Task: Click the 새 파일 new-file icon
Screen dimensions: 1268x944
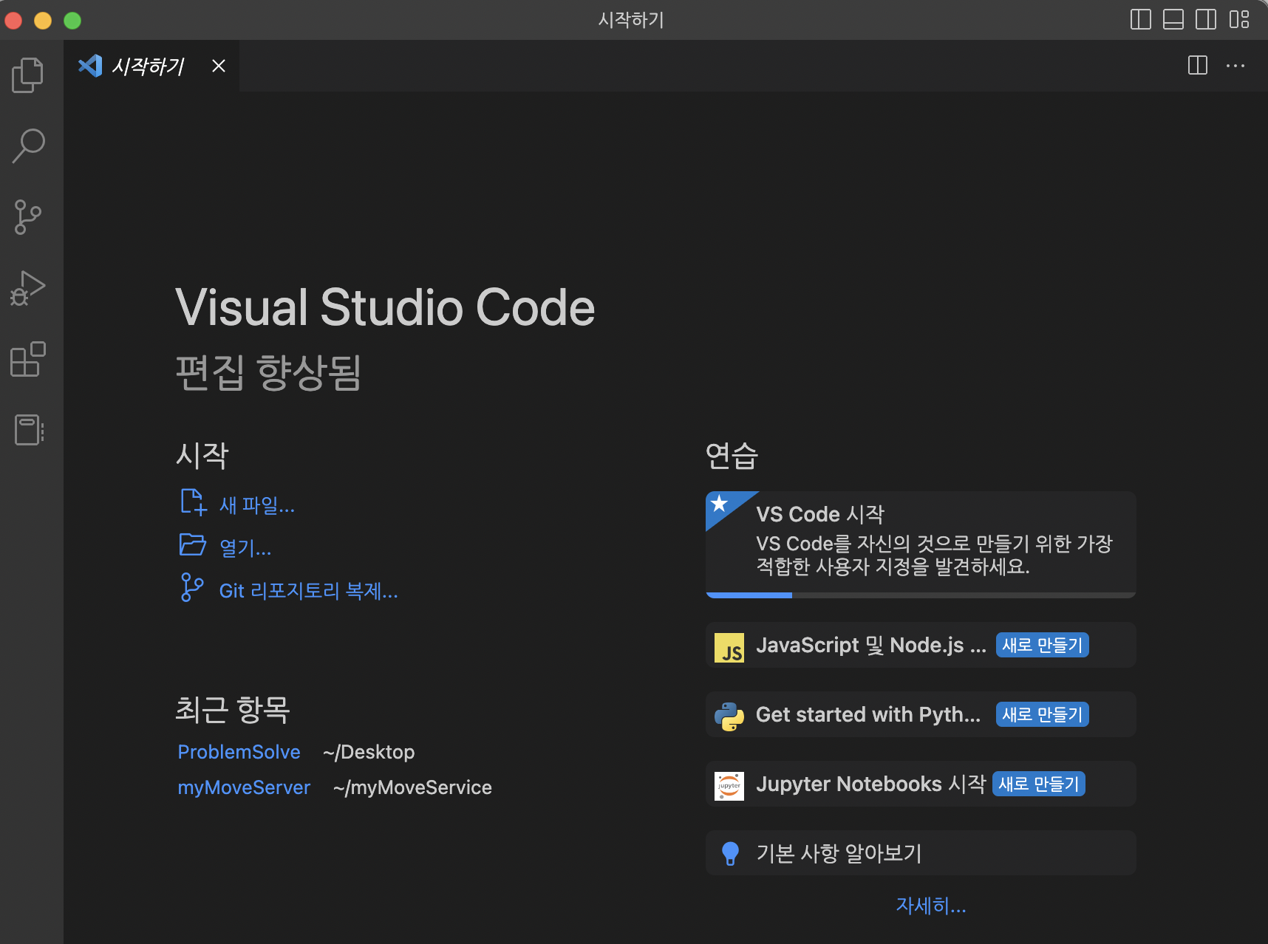Action: click(x=193, y=502)
